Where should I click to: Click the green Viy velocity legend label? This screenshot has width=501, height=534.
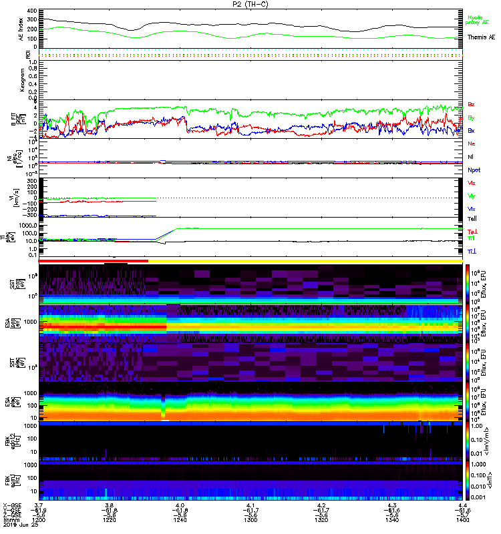click(471, 196)
